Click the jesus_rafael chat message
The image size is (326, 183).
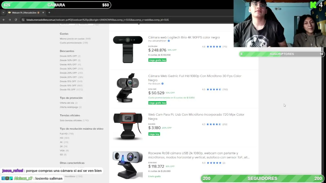click(x=52, y=171)
